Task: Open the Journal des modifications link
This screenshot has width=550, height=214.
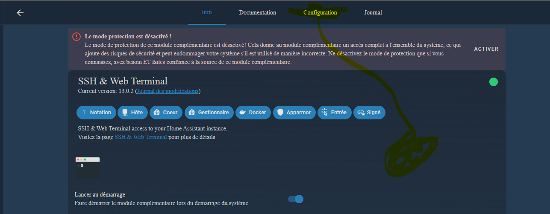Action: (168, 91)
